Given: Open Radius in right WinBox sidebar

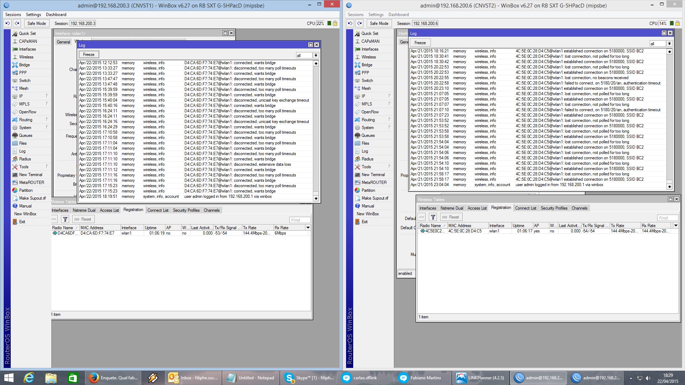Looking at the screenshot, I should [367, 159].
